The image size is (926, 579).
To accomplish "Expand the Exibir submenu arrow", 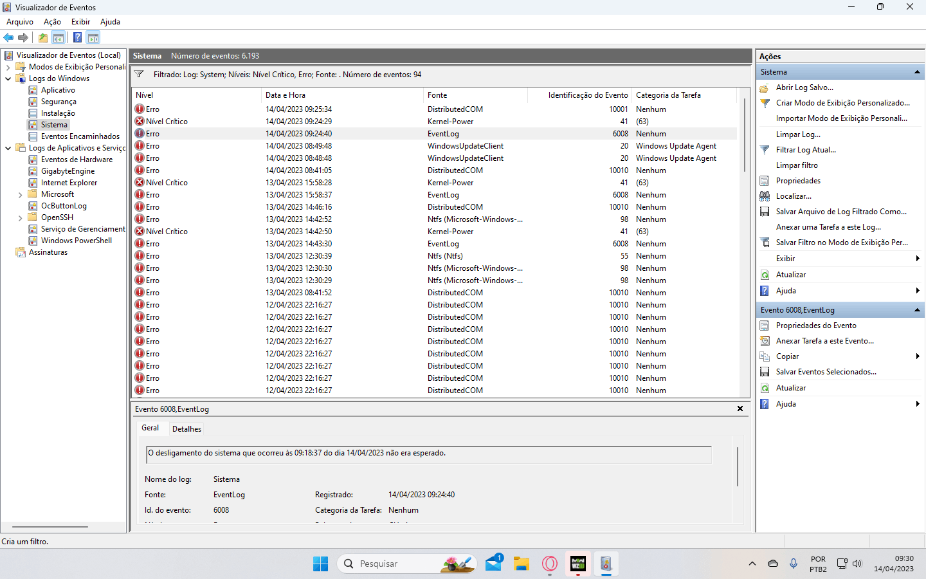I will pos(918,259).
